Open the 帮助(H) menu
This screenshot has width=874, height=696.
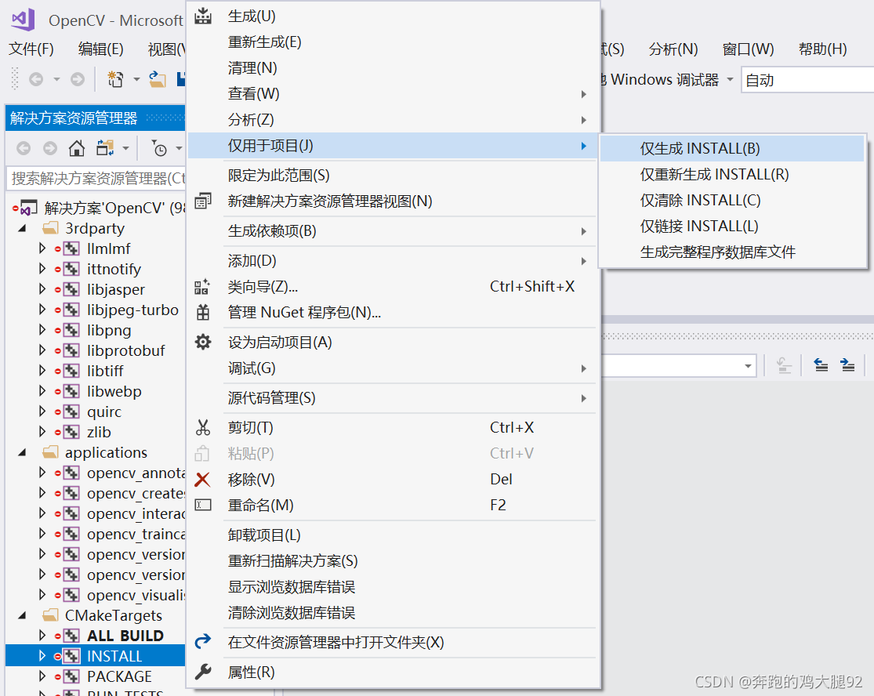(822, 49)
